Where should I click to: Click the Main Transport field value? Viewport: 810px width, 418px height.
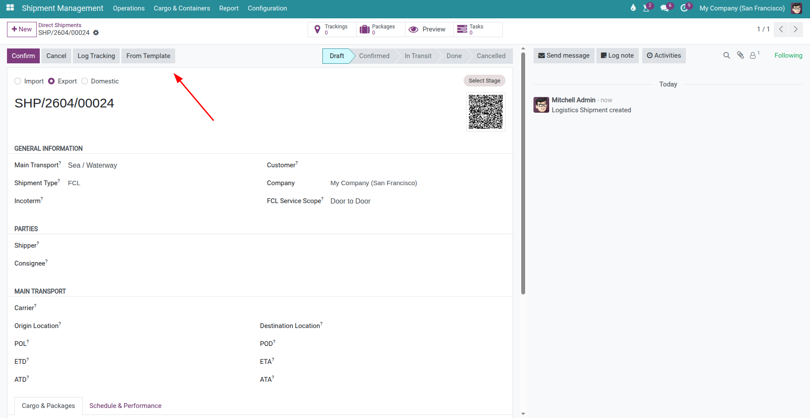coord(93,165)
